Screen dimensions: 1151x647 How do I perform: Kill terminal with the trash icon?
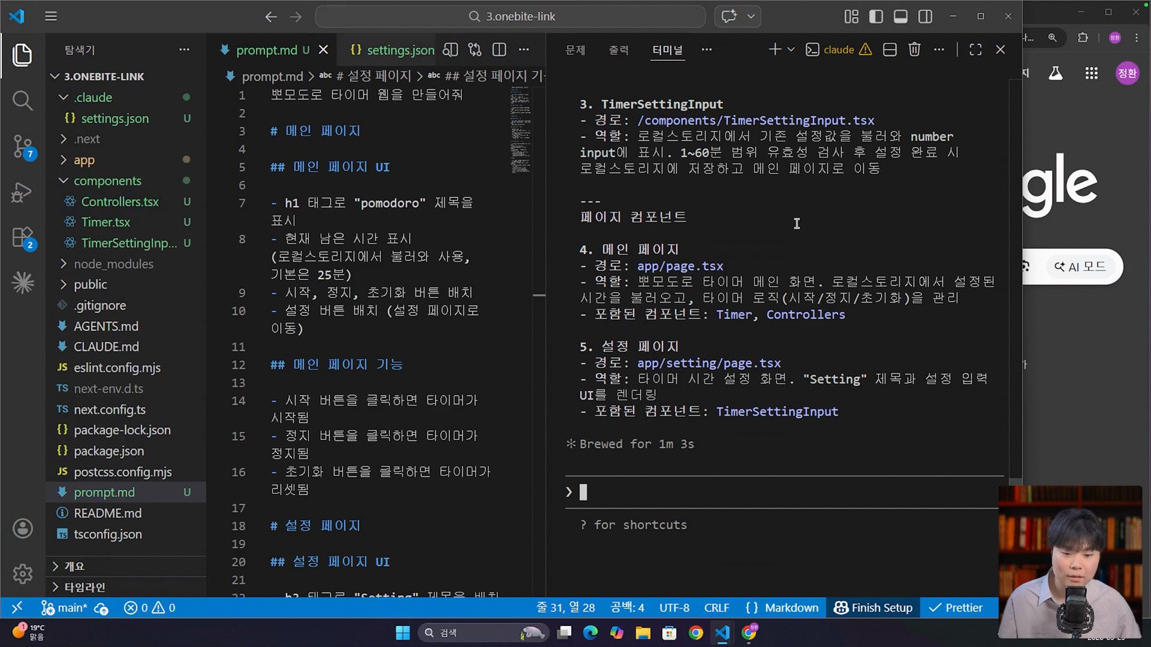click(x=914, y=50)
